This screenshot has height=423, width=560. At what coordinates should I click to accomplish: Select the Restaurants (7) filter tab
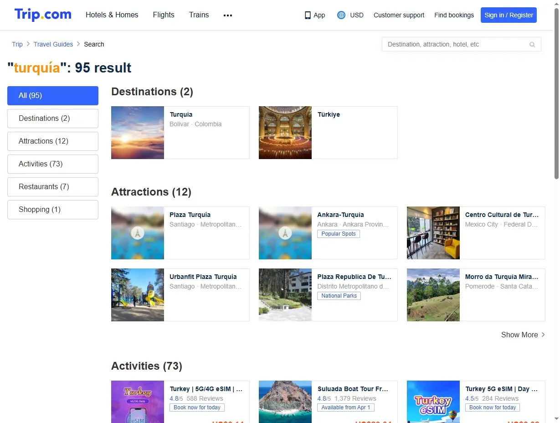pyautogui.click(x=53, y=187)
